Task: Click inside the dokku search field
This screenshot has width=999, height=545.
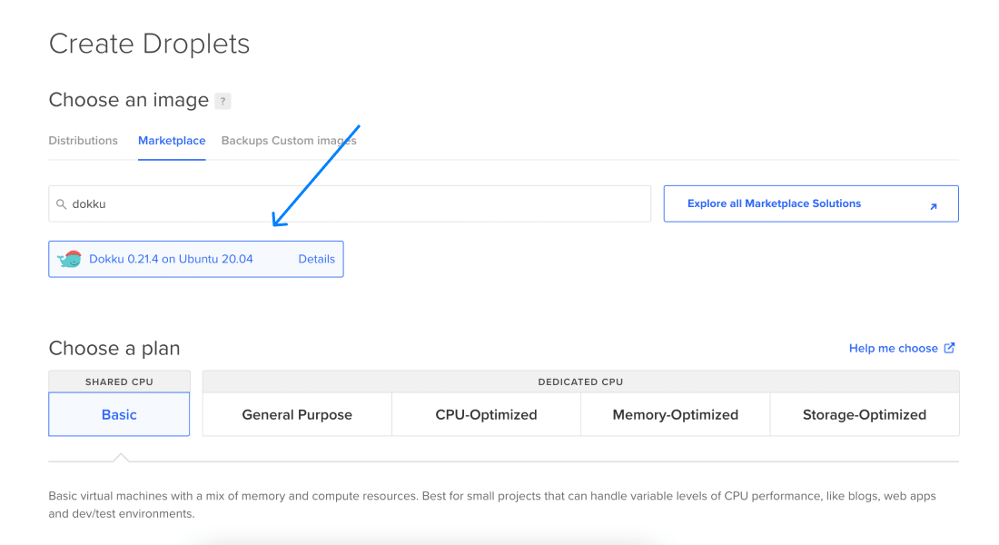Action: (x=272, y=203)
